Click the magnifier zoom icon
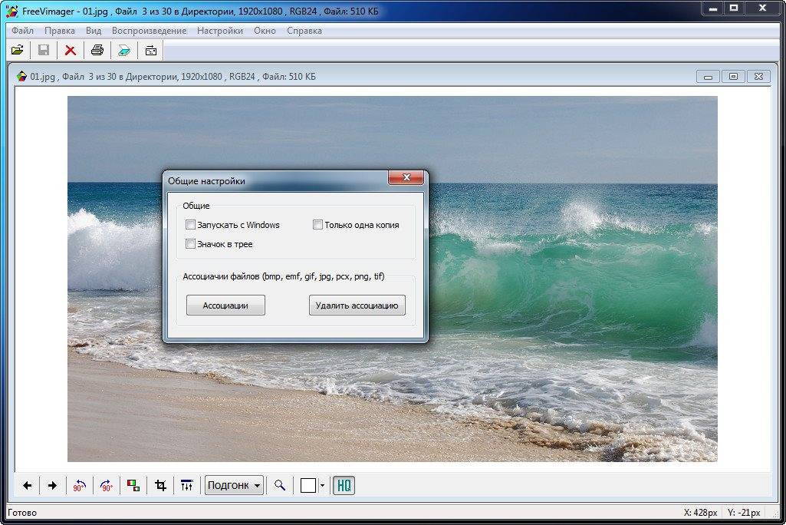The width and height of the screenshot is (786, 525). point(280,485)
